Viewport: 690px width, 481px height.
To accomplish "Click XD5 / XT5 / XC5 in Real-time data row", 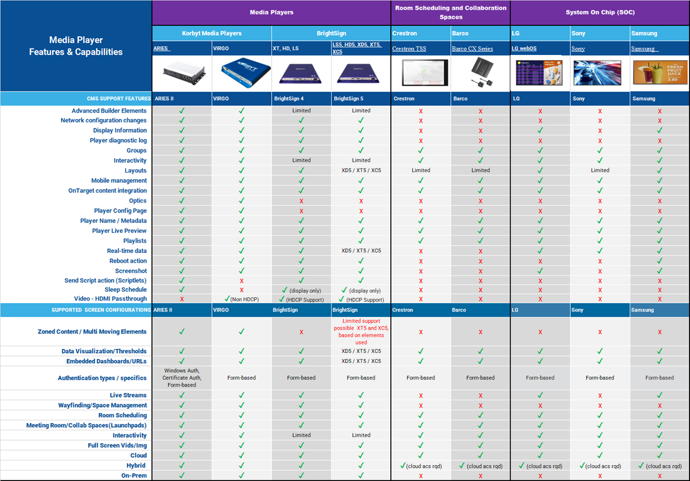I will [x=361, y=251].
